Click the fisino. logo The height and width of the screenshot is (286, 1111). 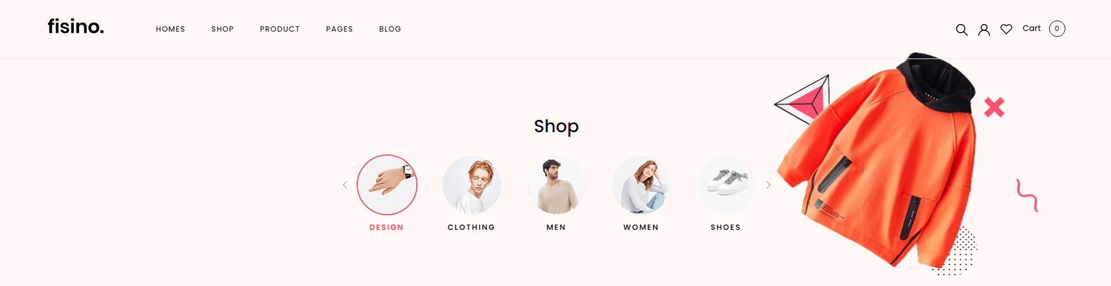tap(76, 26)
